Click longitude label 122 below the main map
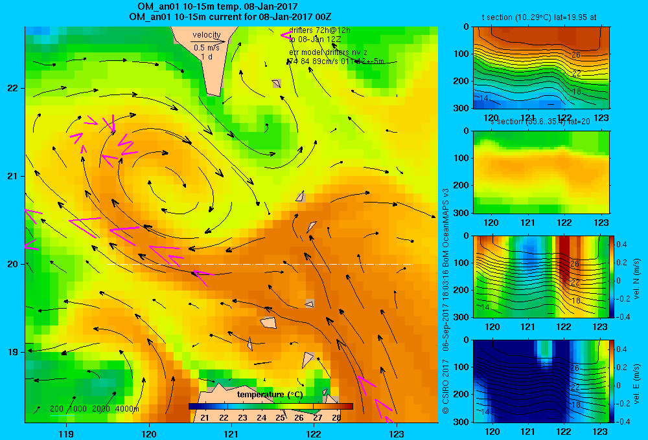Viewport: 648px width, 440px height. (x=314, y=434)
